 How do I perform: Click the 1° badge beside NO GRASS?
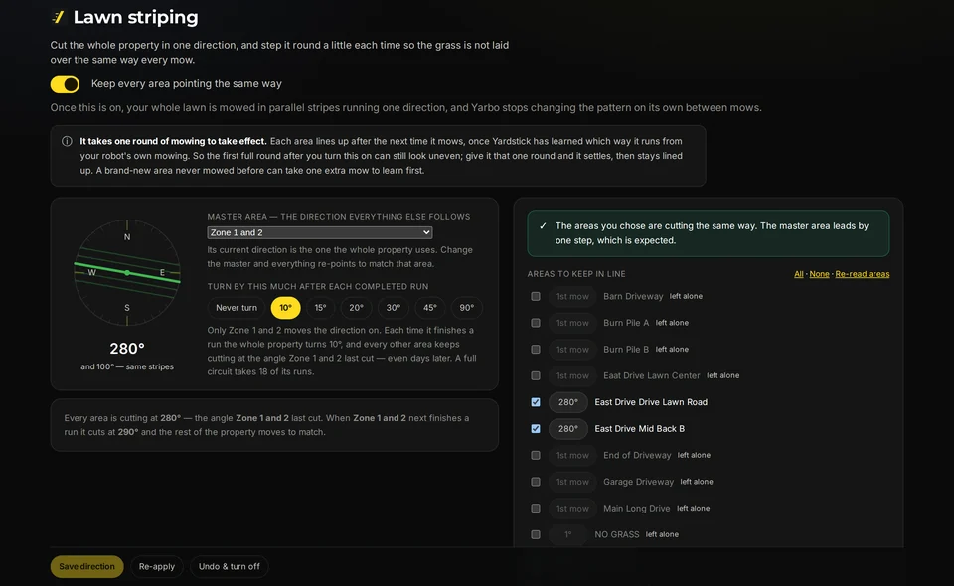568,535
